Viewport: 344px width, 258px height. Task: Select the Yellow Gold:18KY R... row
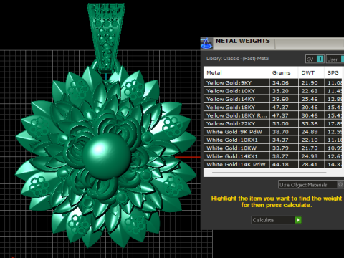point(273,115)
